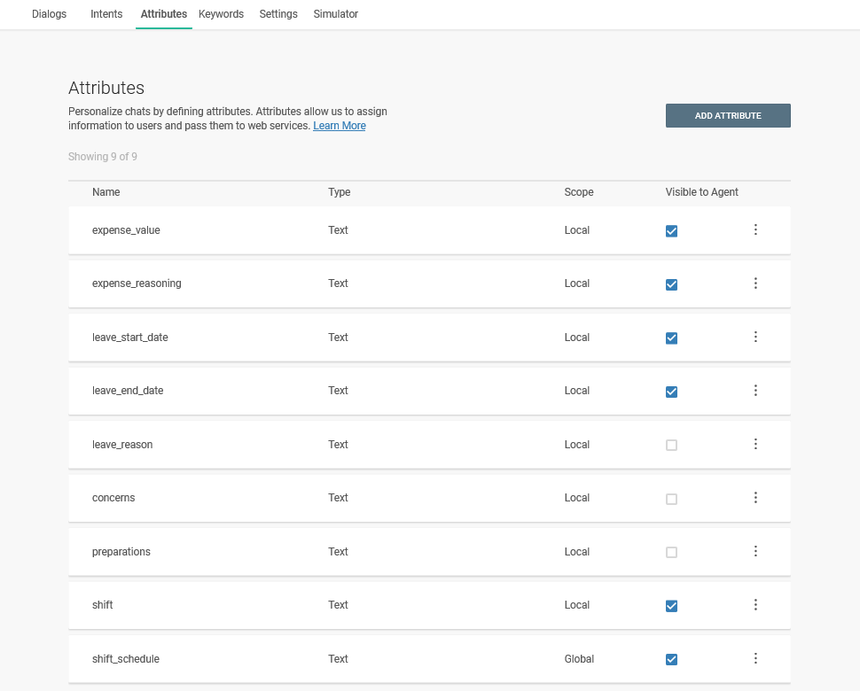This screenshot has width=860, height=691.
Task: Click the Add Attribute button
Action: point(728,116)
